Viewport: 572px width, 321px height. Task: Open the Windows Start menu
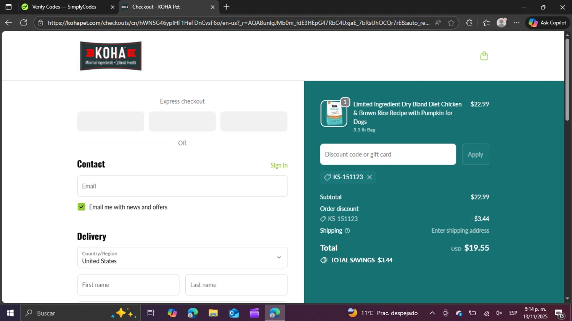tap(10, 313)
